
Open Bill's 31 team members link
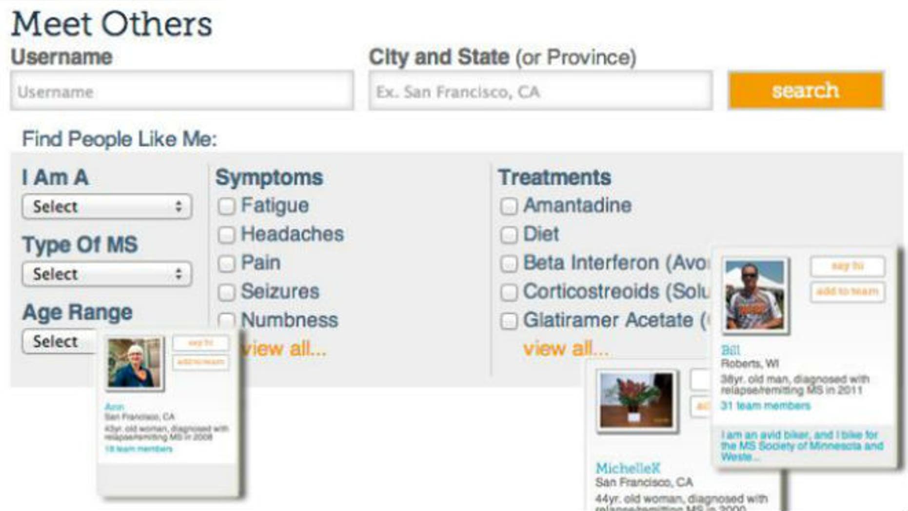click(765, 406)
